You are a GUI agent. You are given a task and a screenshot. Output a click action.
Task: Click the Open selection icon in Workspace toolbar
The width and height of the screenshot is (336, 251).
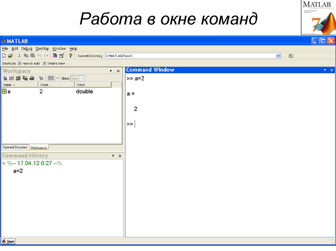11,78
